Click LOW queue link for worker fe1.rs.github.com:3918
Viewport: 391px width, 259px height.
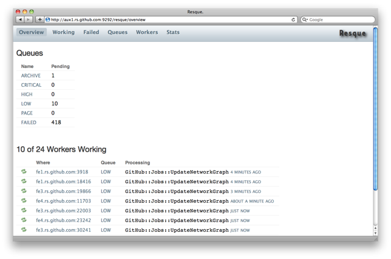click(106, 172)
